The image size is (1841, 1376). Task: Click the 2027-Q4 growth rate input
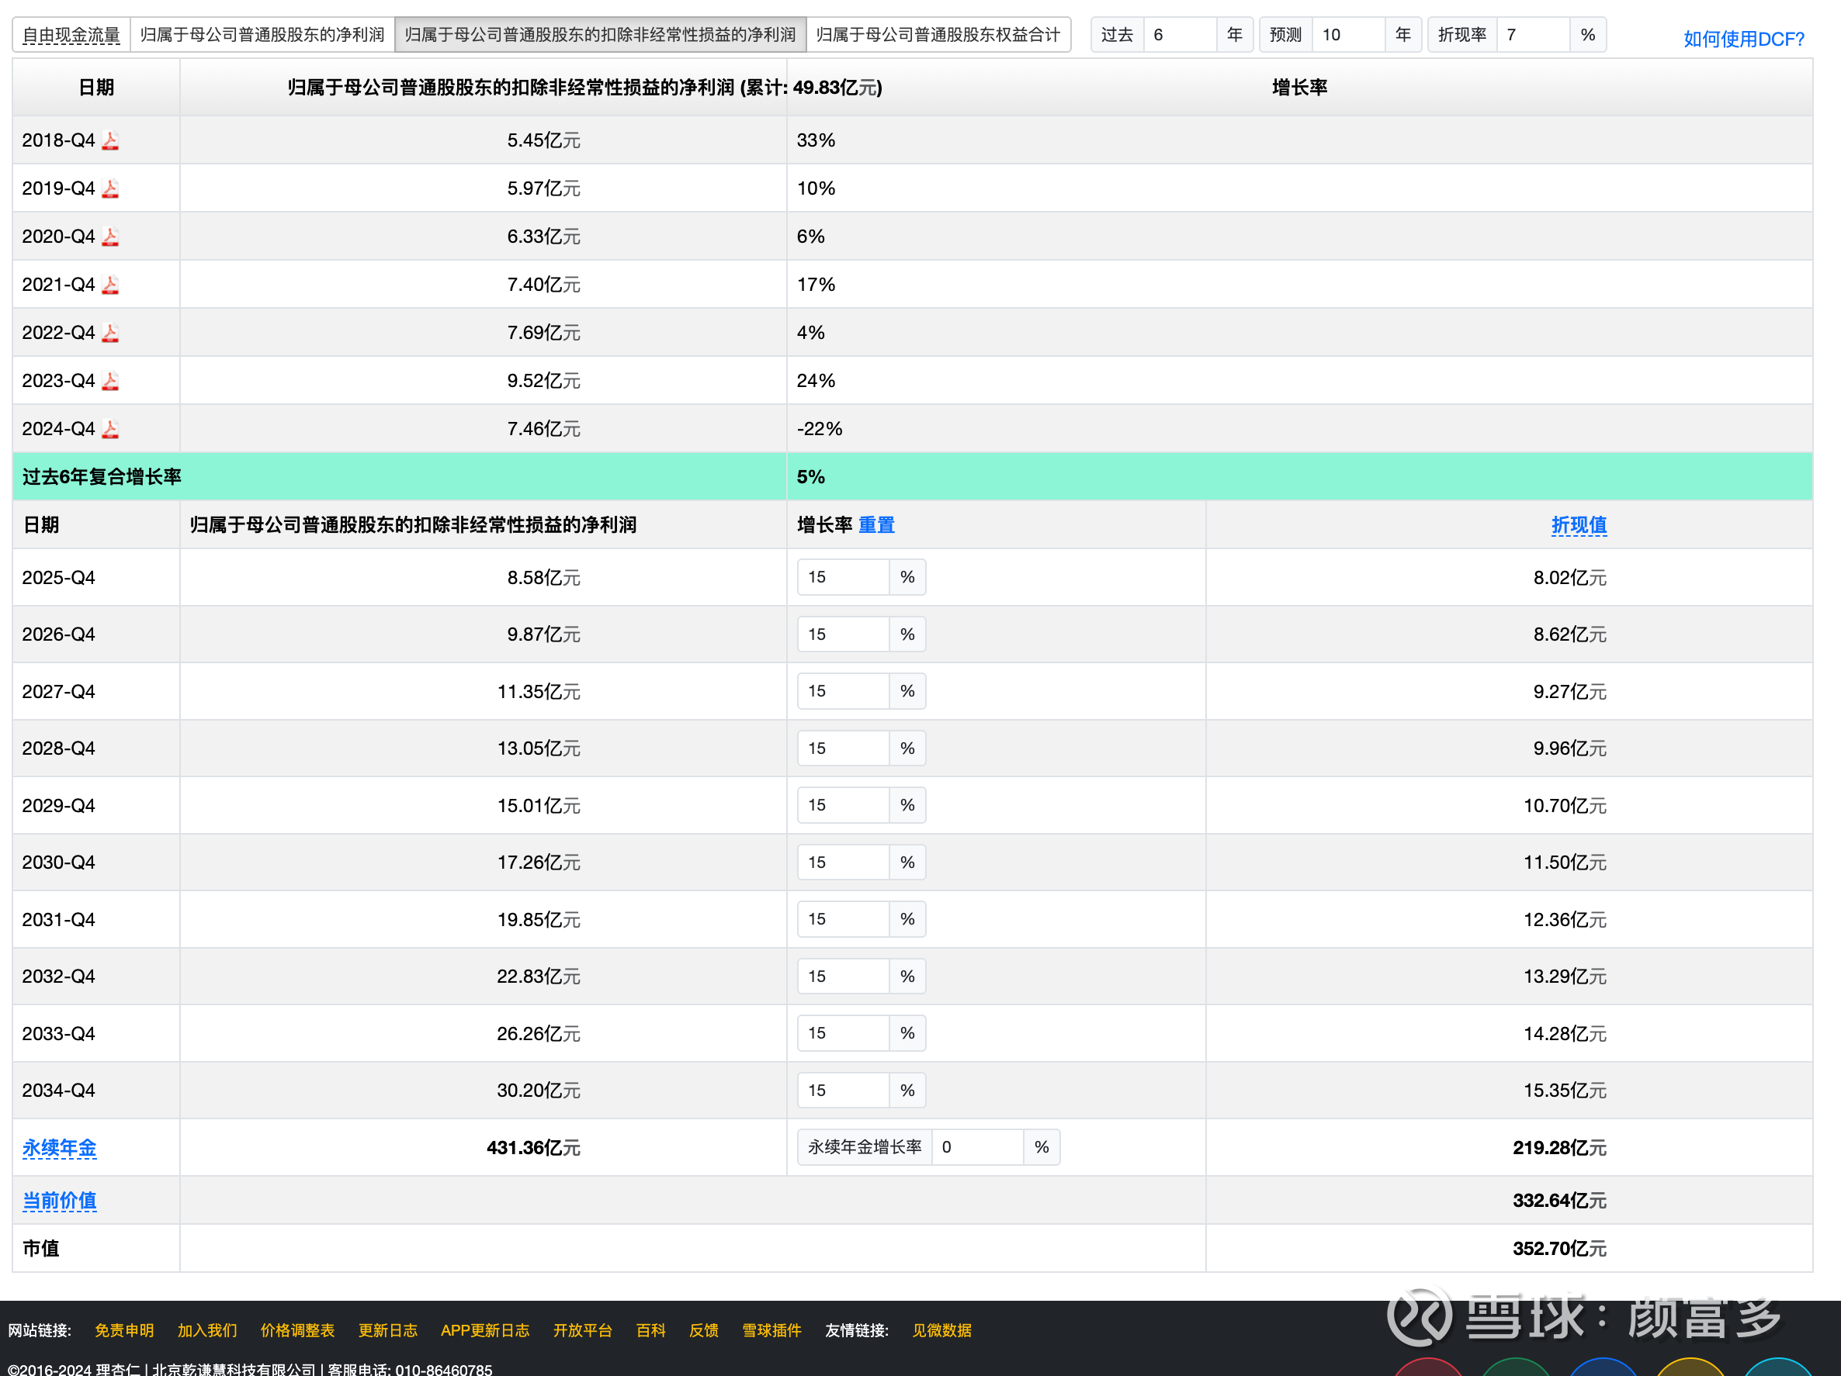tap(843, 691)
